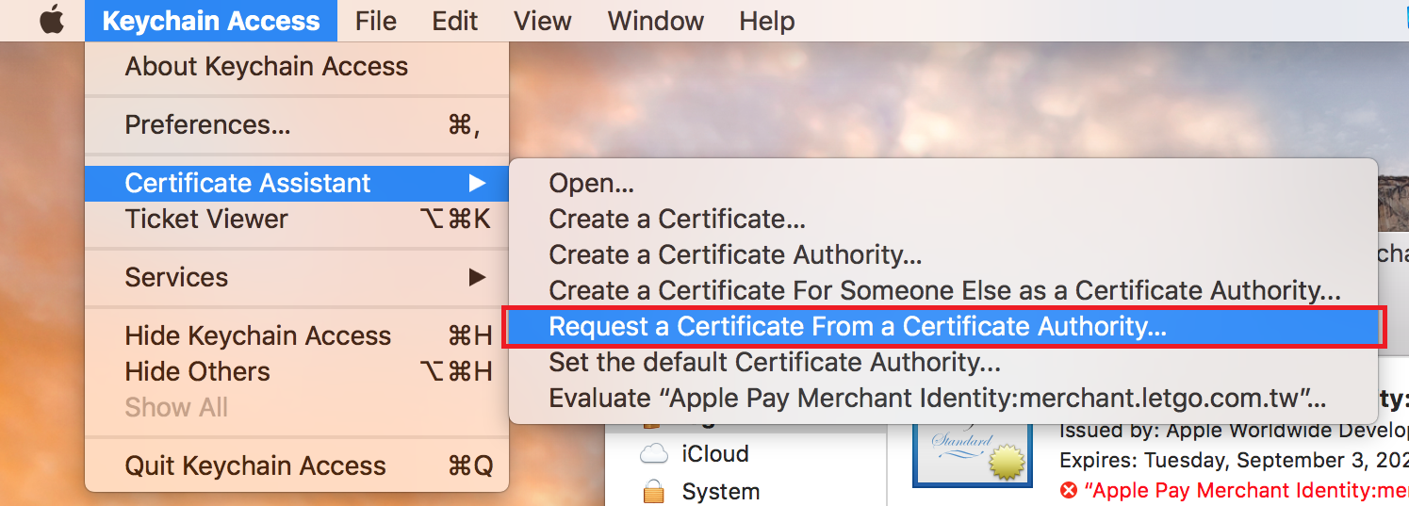The height and width of the screenshot is (506, 1409).
Task: Launch Ticket Viewer from the menu
Action: [x=206, y=219]
